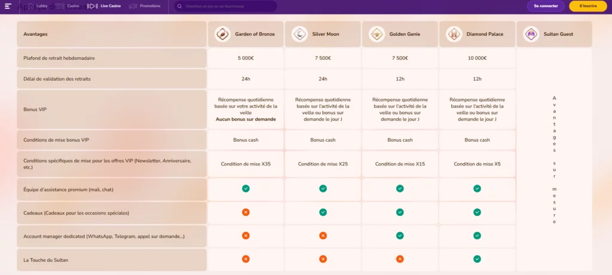This screenshot has width=612, height=275.
Task: Click the Live Casino play icon
Action: point(92,6)
